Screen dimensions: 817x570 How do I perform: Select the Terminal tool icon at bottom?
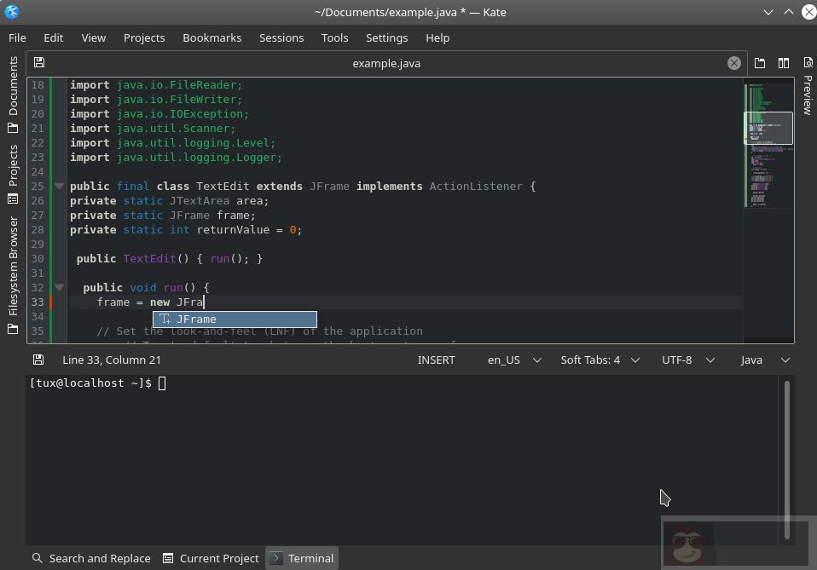(275, 558)
